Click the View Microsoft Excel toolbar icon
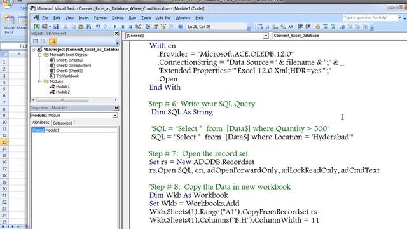The width and height of the screenshot is (407, 229). pos(37,27)
